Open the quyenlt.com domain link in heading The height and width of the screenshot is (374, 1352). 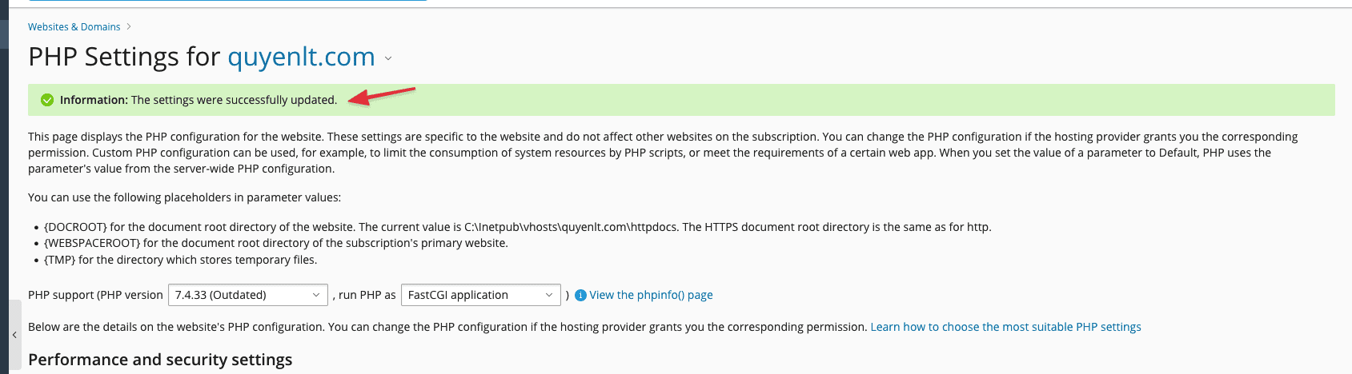click(x=301, y=58)
